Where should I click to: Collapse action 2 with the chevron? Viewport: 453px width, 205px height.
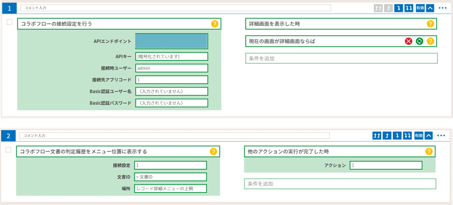point(429,135)
